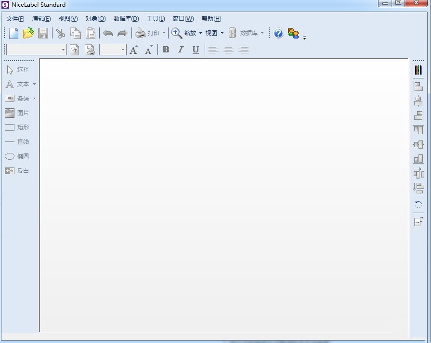
Task: Click the rotate icon in right toolbar
Action: click(x=418, y=204)
